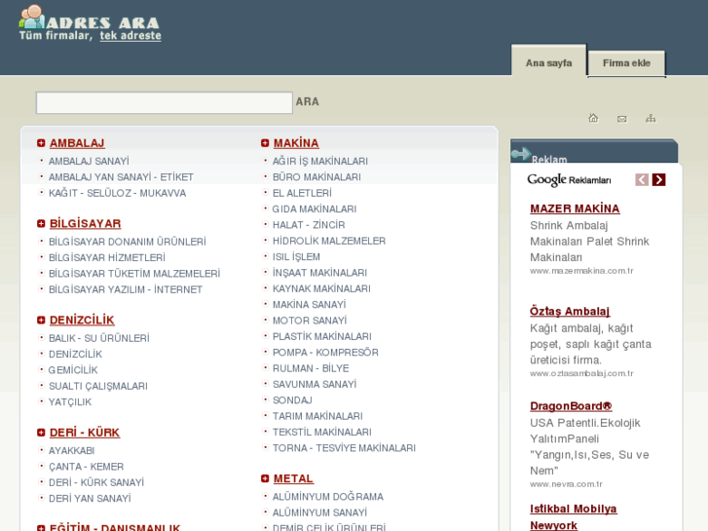Open ISIL İŞLEM subcategory
This screenshot has height=531, width=708.
click(x=296, y=256)
